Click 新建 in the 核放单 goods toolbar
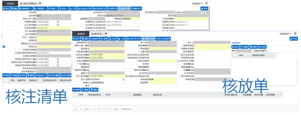This screenshot has height=115, width=301. 76,90
